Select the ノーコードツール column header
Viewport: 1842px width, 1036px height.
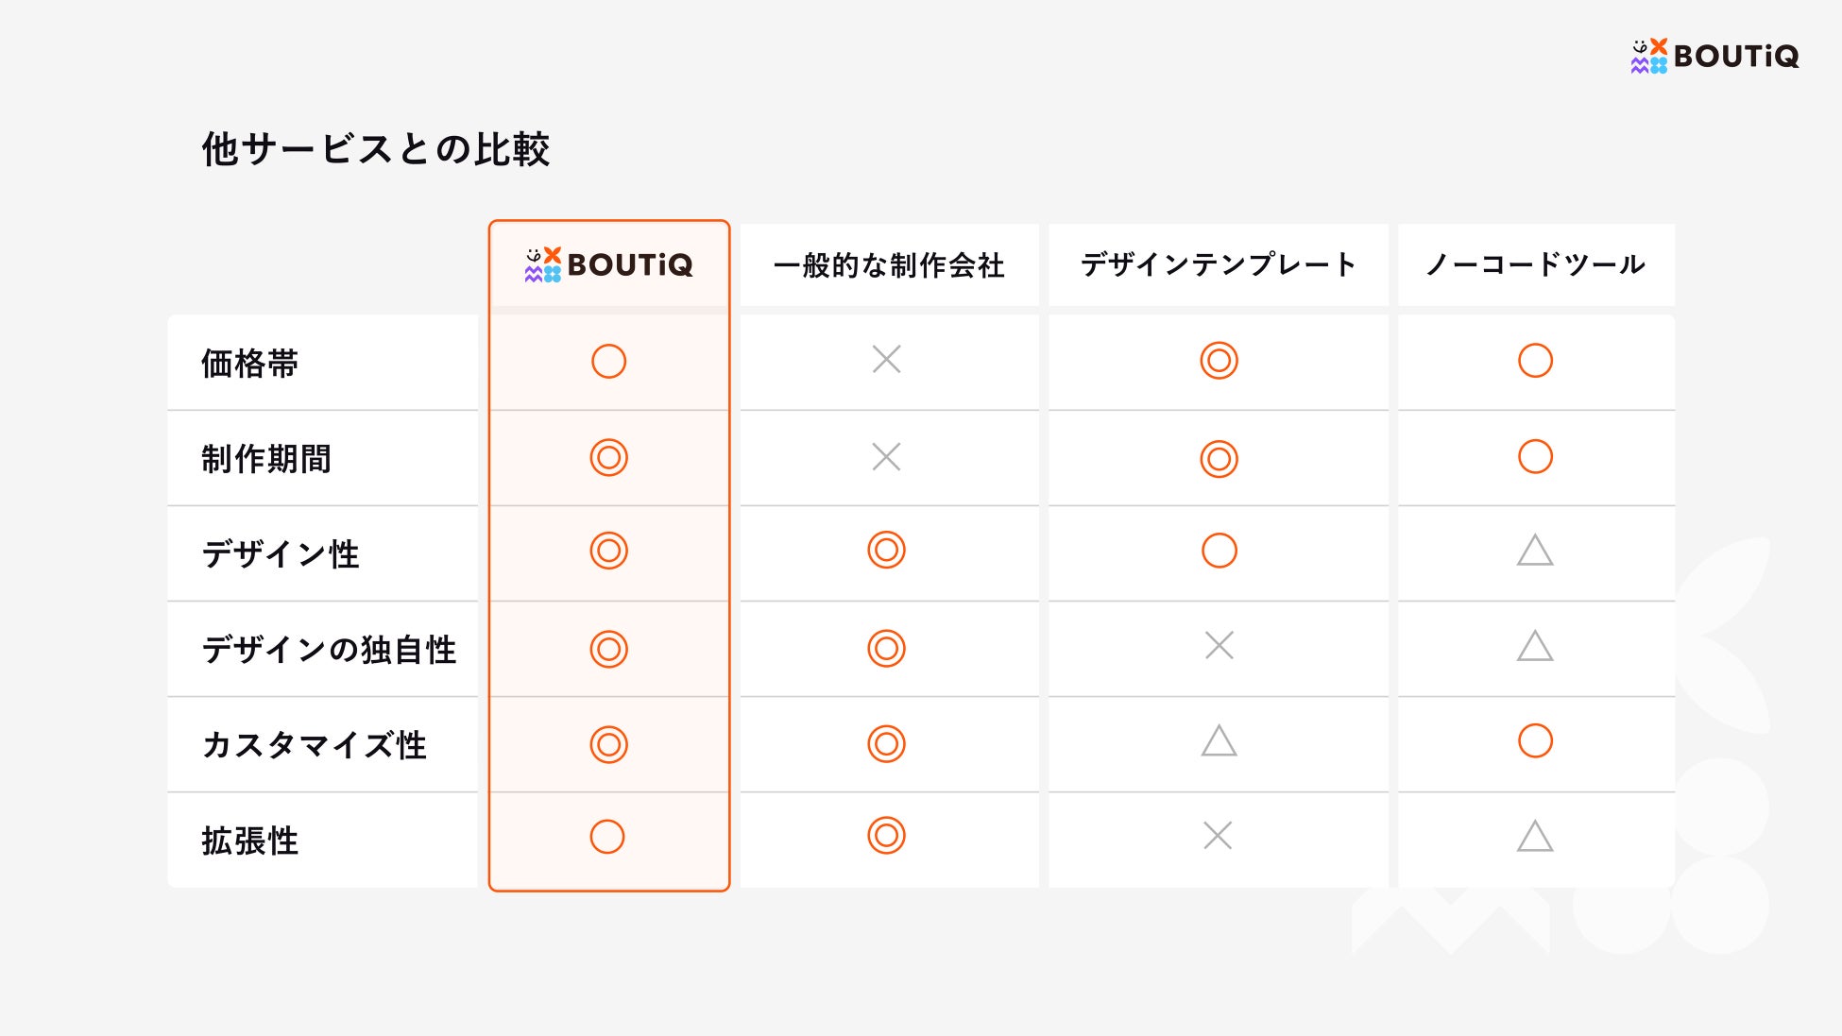point(1536,264)
